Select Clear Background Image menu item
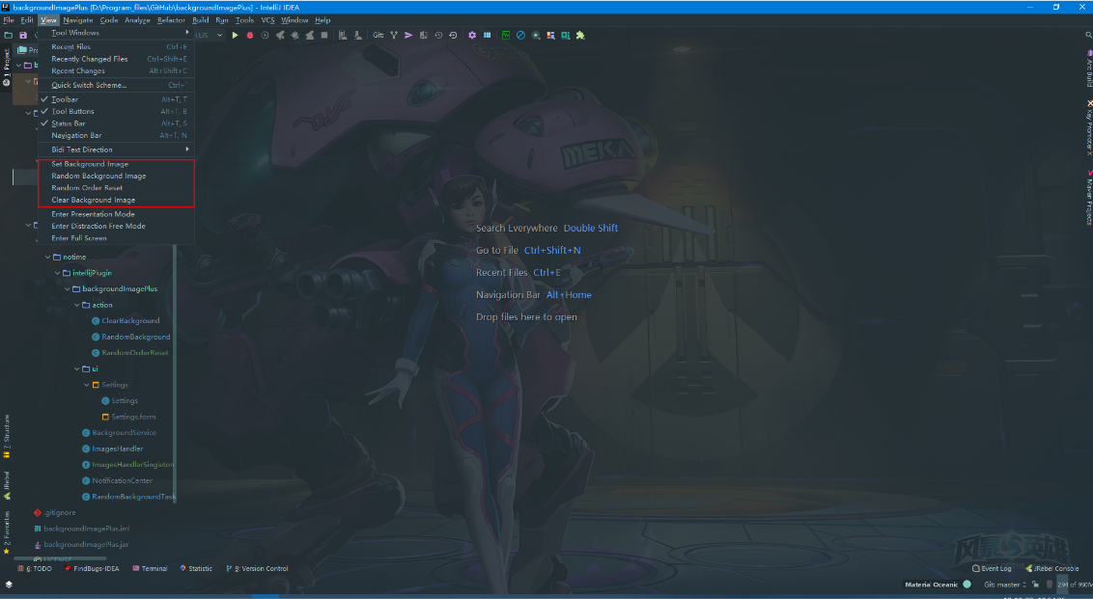Screen dimensions: 1093x599 pos(116,200)
